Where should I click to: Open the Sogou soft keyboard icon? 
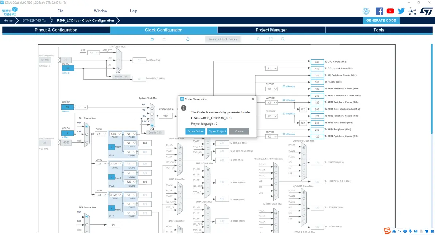[x=416, y=231]
